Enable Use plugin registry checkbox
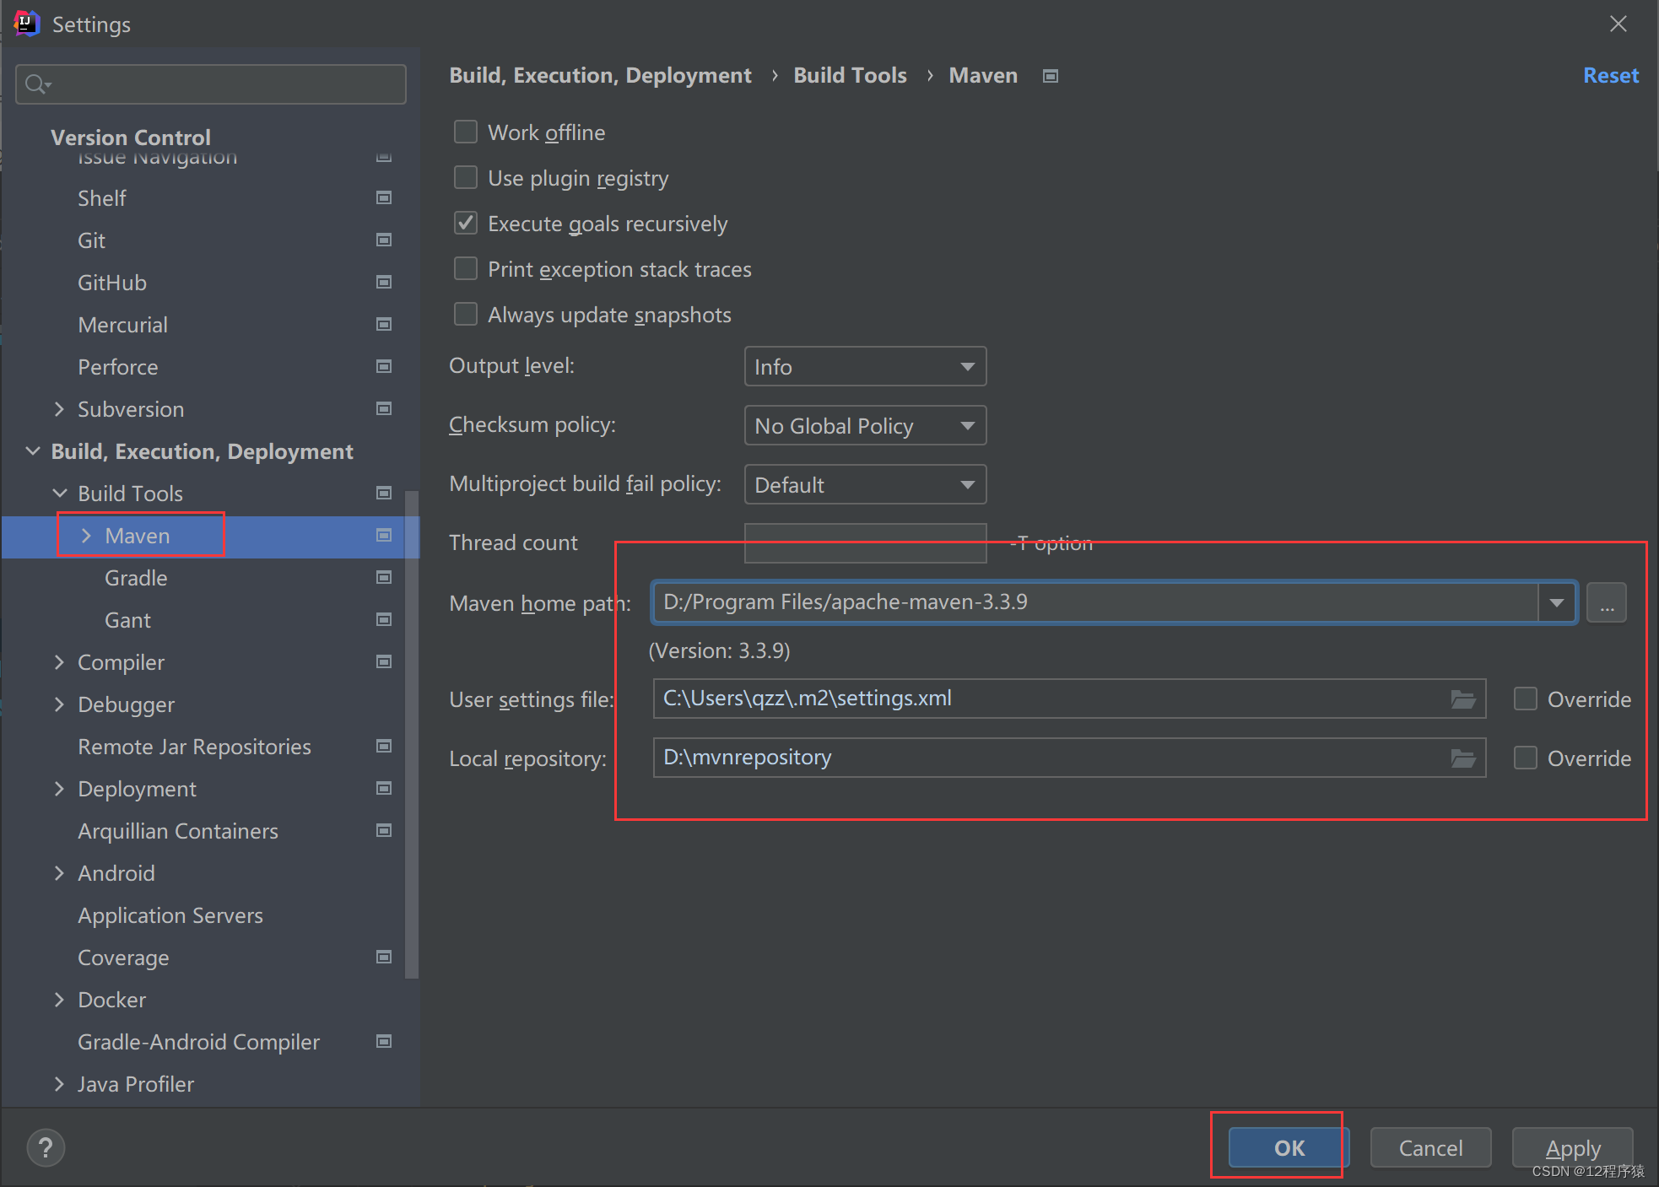 (x=466, y=177)
